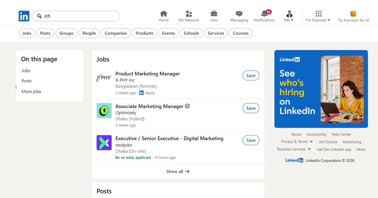The width and height of the screenshot is (378, 198).
Task: Save the Product Marketing Manager job
Action: pos(251,75)
